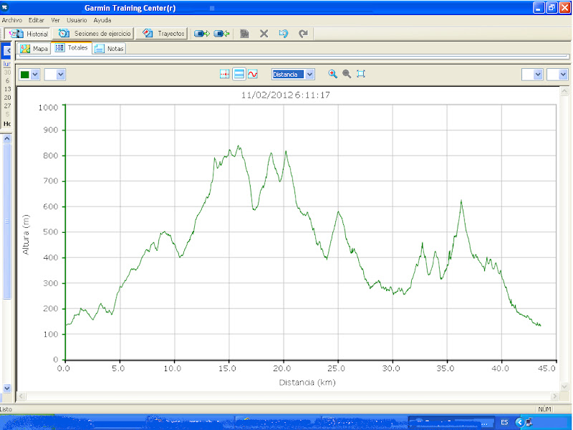The height and width of the screenshot is (430, 573).
Task: Click the chart horizontal scroll-left arrow
Action: (21, 396)
